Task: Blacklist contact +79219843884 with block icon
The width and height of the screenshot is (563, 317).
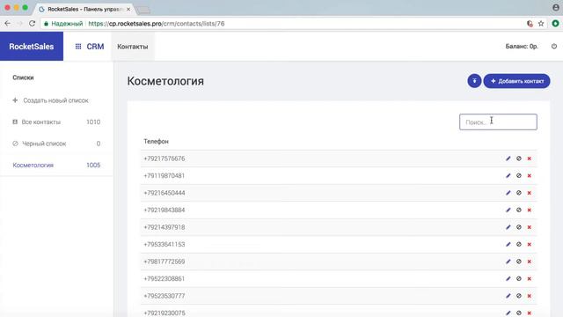Action: click(519, 210)
